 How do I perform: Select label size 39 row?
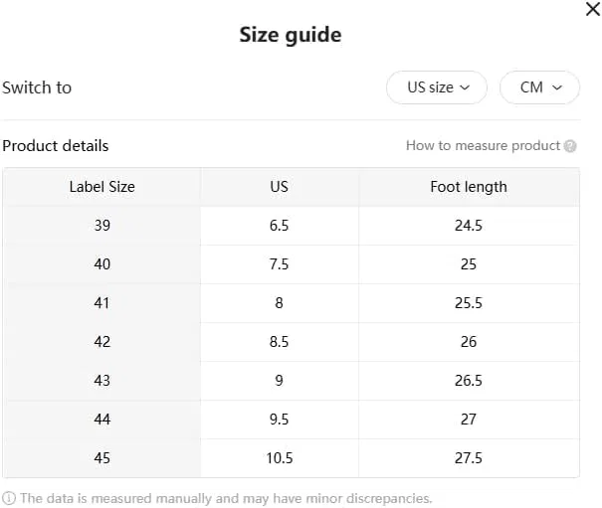(291, 226)
